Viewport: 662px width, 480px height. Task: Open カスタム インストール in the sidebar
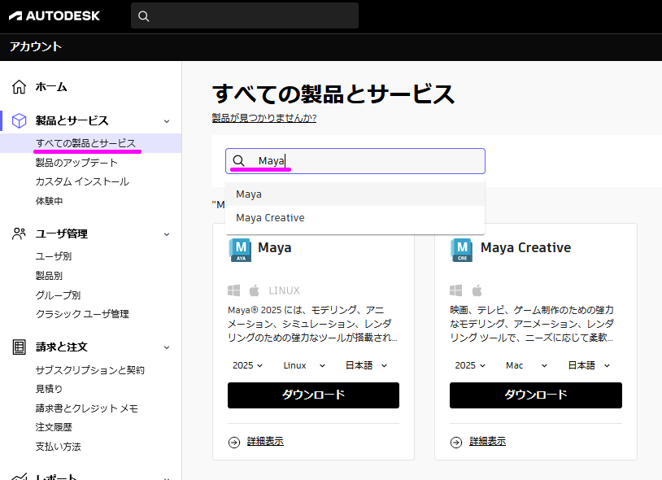(x=82, y=181)
